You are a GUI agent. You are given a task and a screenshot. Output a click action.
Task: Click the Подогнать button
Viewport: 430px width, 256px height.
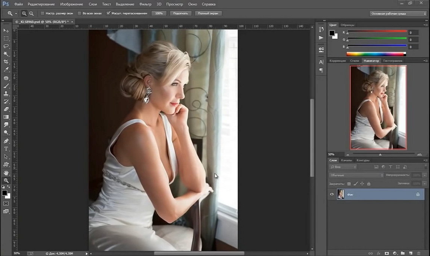click(x=181, y=13)
